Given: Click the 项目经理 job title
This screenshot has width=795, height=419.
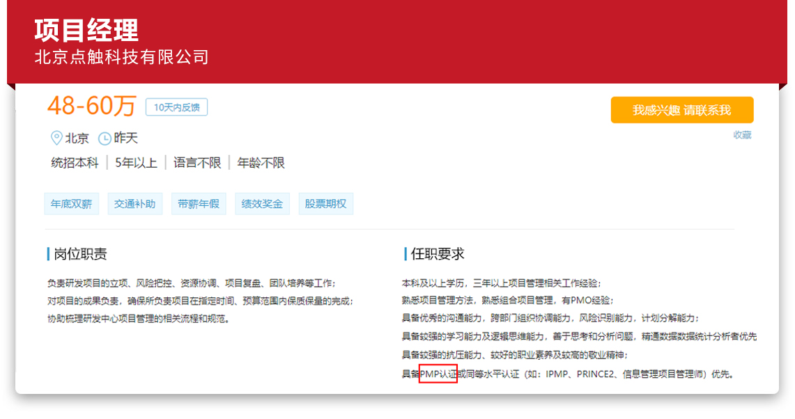Looking at the screenshot, I should click(86, 31).
